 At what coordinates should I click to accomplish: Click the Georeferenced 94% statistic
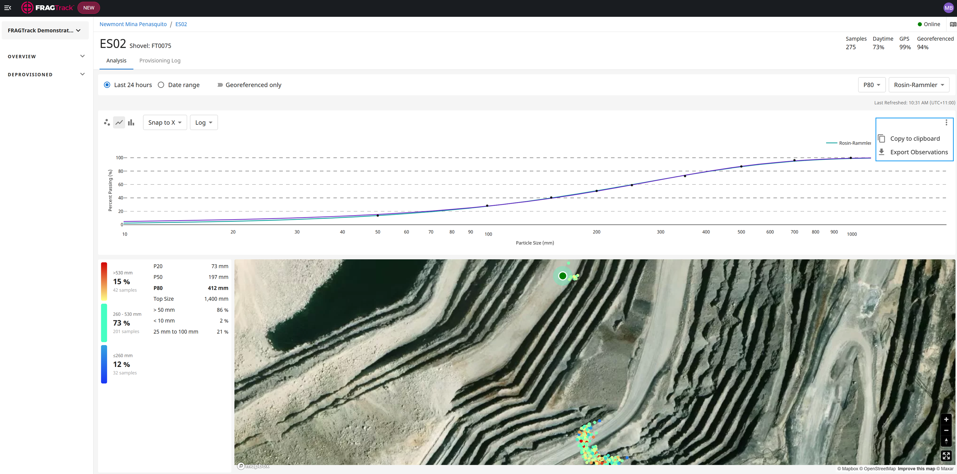(x=935, y=43)
